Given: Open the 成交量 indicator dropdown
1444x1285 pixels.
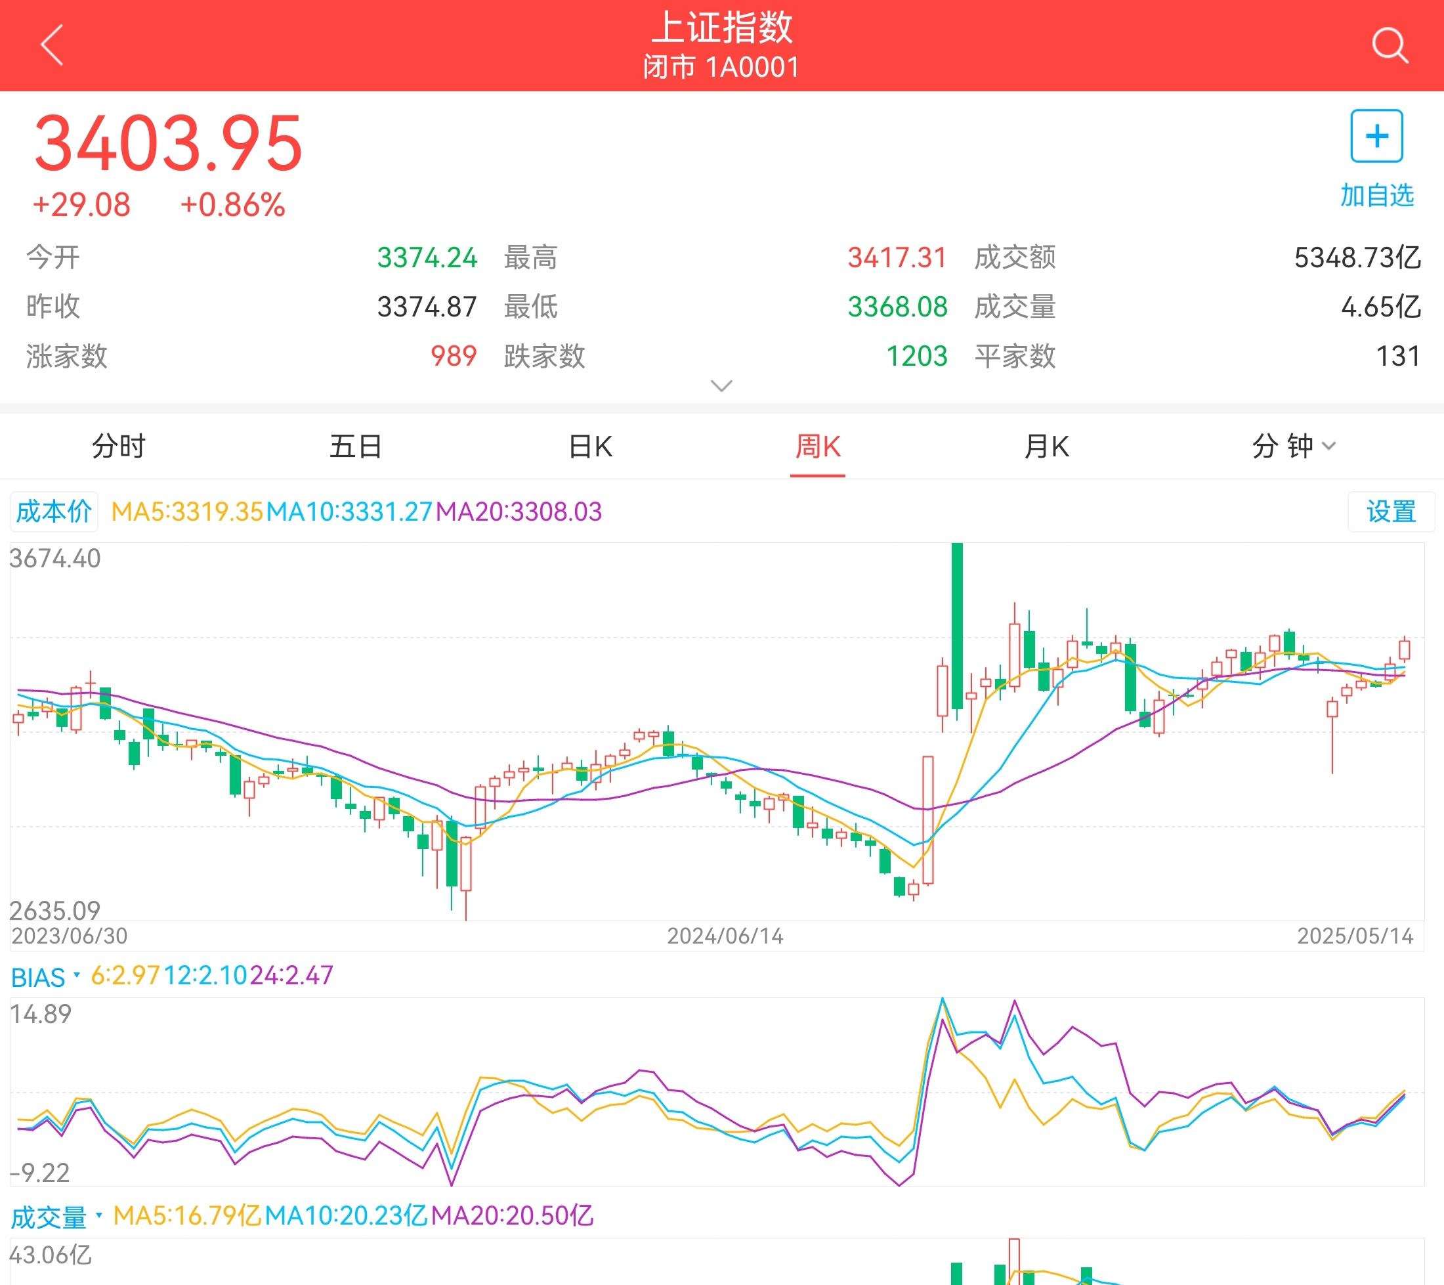Looking at the screenshot, I should pyautogui.click(x=56, y=1217).
